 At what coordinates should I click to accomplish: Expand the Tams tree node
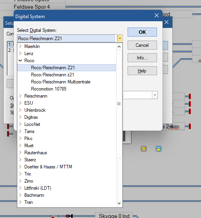pyautogui.click(x=20, y=131)
